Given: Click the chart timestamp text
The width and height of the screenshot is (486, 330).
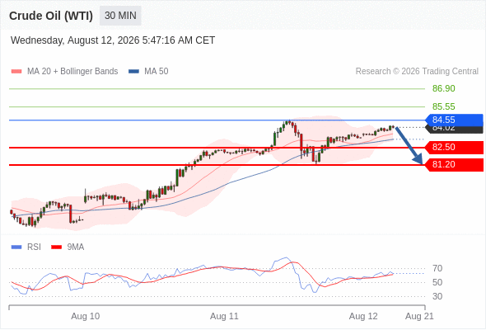Looking at the screenshot, I should click(113, 40).
